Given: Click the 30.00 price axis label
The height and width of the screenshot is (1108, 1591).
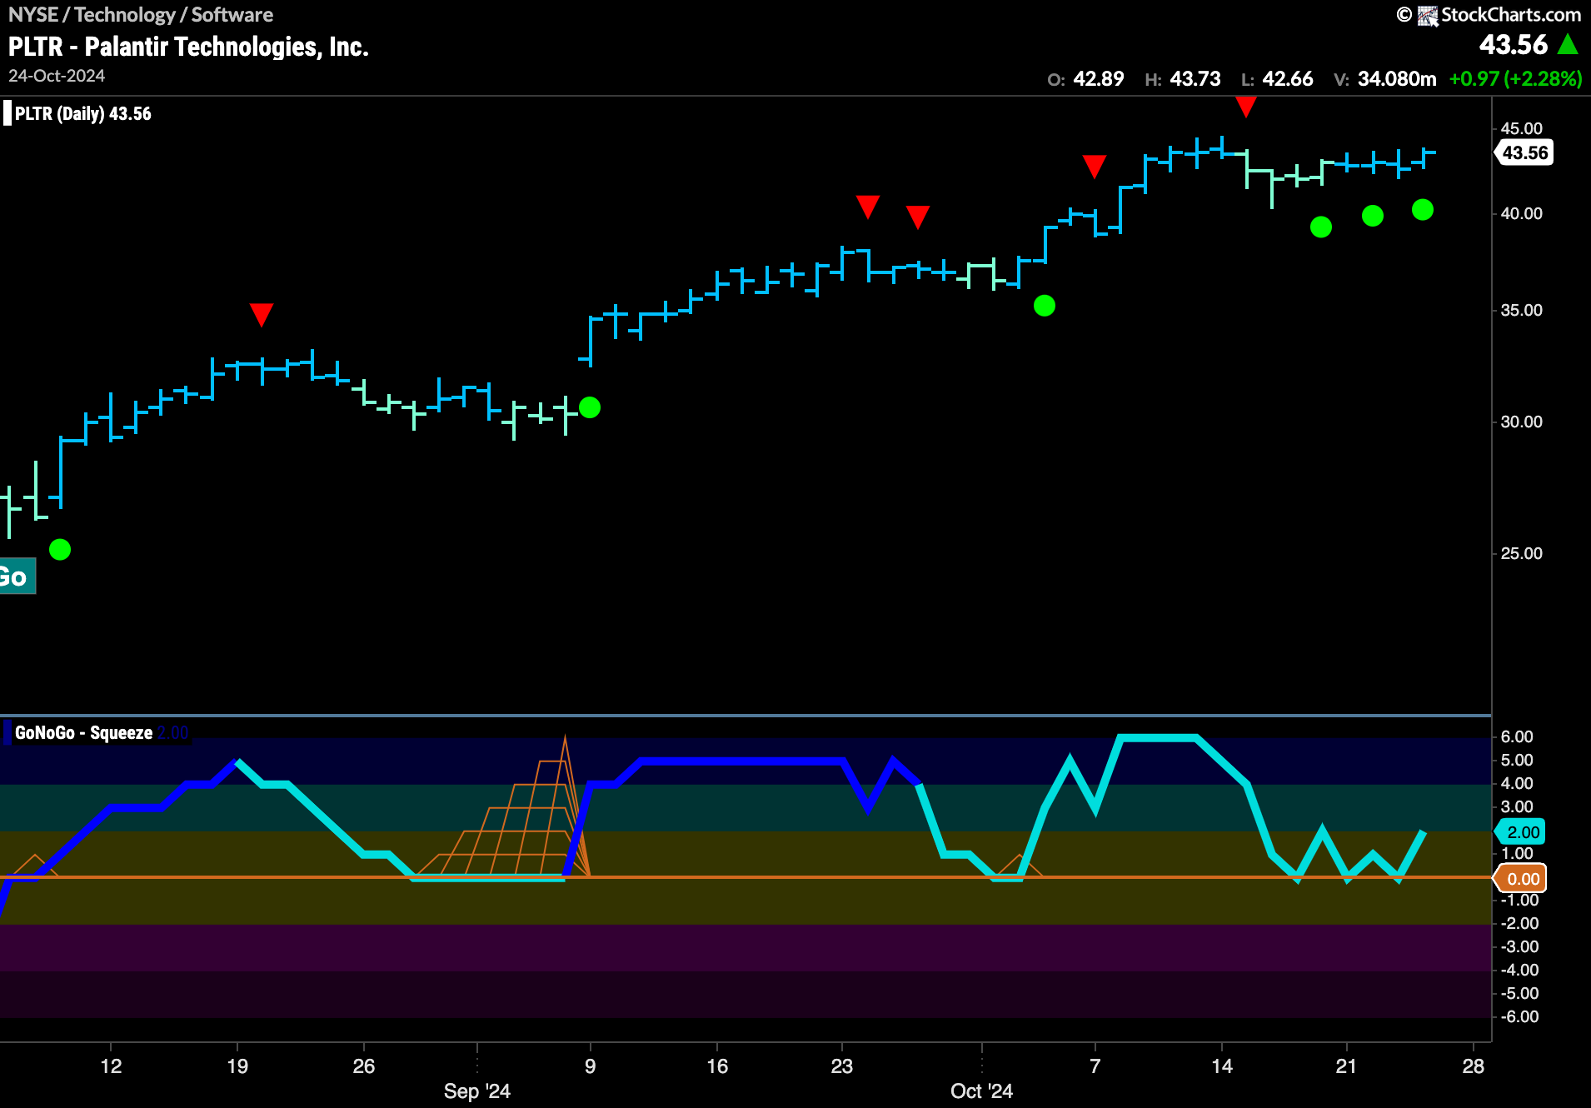Looking at the screenshot, I should pyautogui.click(x=1521, y=422).
